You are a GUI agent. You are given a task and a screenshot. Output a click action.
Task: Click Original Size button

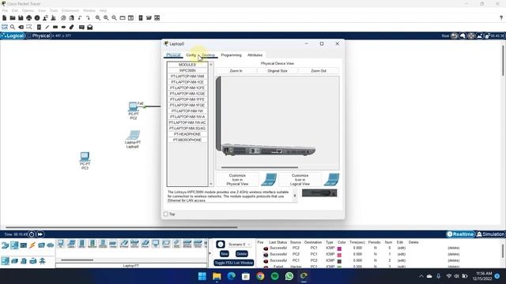[278, 71]
